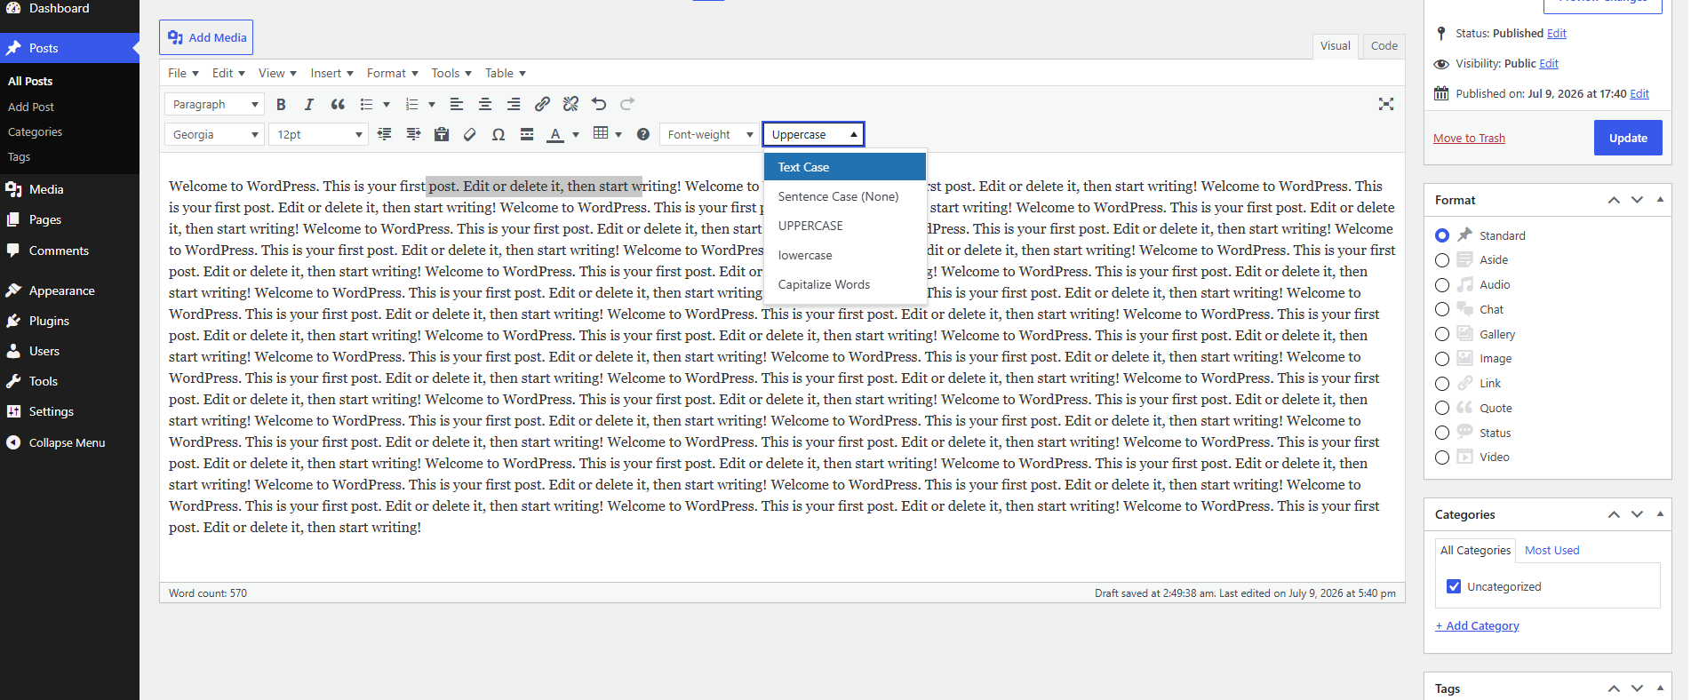Screen dimensions: 1691x700
Task: Open the Paragraph format dropdown
Action: coord(214,104)
